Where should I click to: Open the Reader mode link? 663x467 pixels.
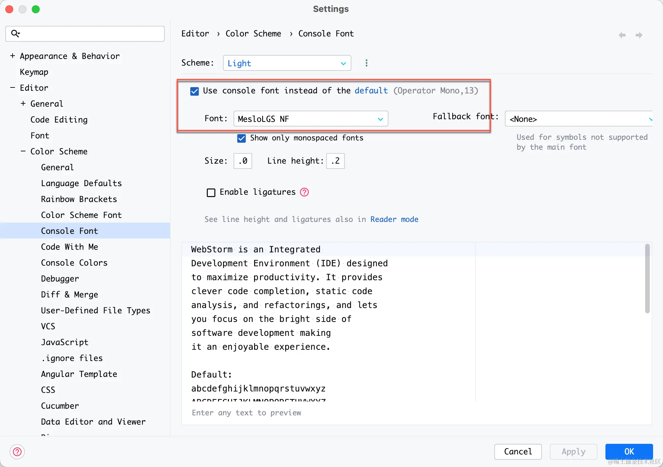click(x=394, y=219)
